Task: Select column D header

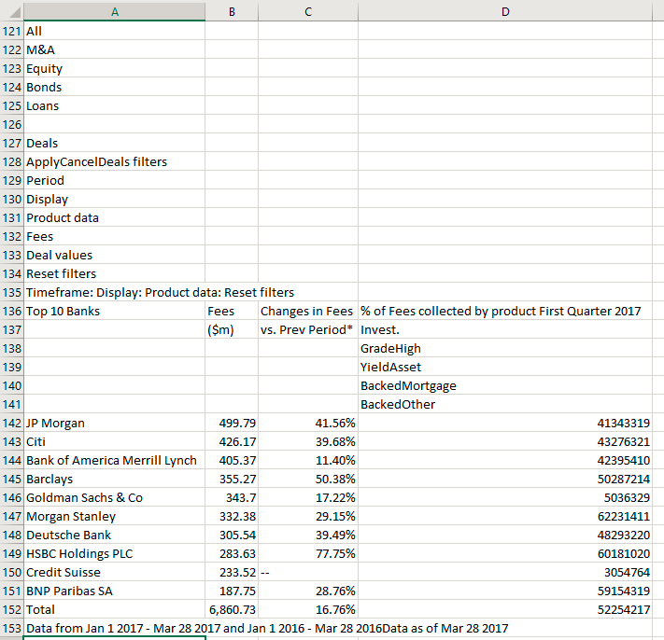Action: point(505,11)
